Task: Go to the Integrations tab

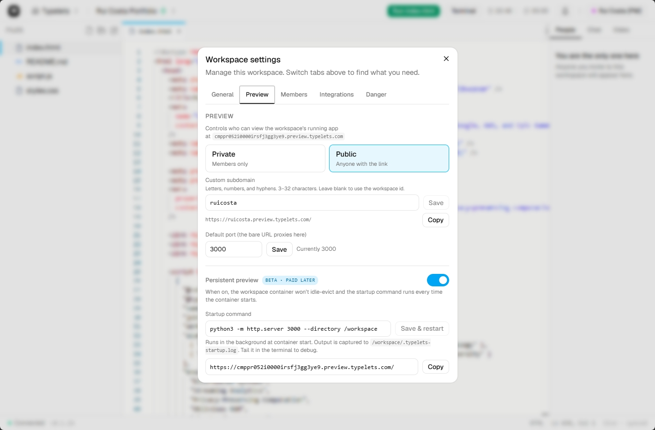Action: tap(337, 95)
